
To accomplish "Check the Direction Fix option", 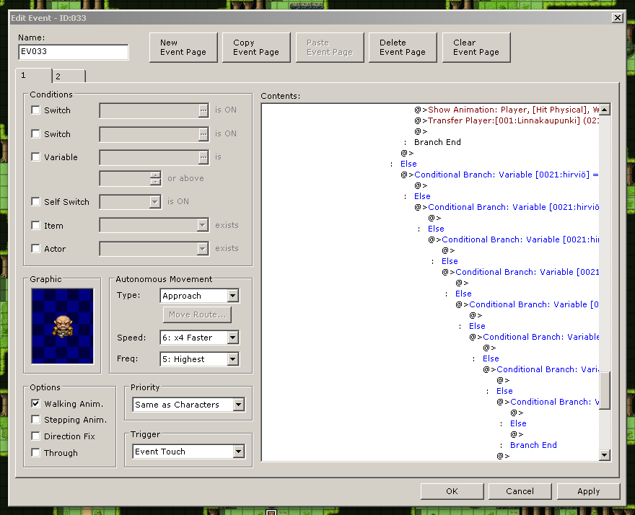I will pos(35,436).
